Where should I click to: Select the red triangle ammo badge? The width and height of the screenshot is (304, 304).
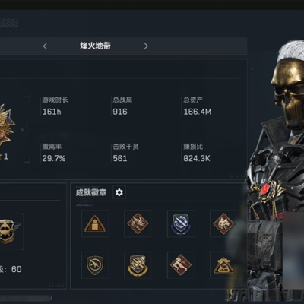tap(95, 223)
